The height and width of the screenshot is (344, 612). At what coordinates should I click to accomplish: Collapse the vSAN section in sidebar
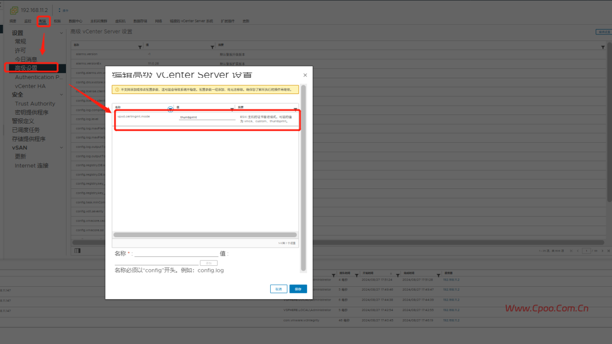pos(61,147)
